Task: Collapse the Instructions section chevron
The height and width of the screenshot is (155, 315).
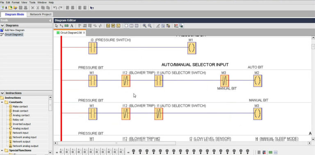Action: click(2, 93)
